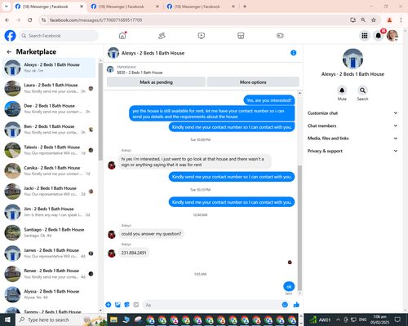
Task: Open large house thumbnail in info panel
Action: [353, 59]
